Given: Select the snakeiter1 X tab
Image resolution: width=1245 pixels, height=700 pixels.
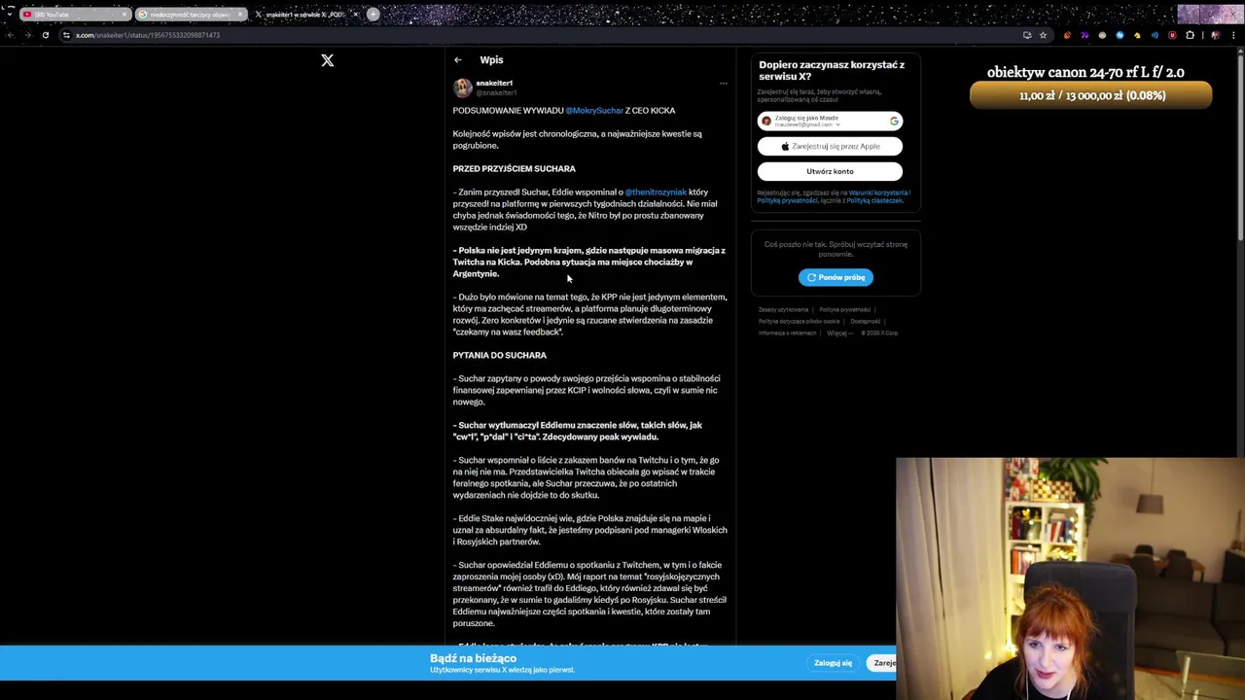Looking at the screenshot, I should pyautogui.click(x=305, y=15).
